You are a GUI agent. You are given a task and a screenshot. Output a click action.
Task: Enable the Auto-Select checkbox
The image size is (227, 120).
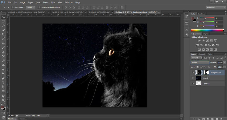coord(12,7)
